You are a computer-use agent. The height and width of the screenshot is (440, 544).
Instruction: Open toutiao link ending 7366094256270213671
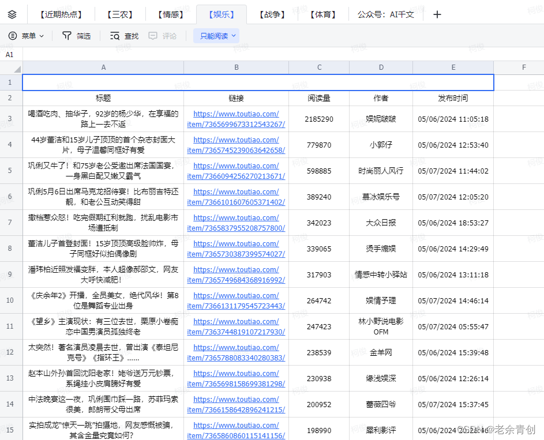pos(237,171)
